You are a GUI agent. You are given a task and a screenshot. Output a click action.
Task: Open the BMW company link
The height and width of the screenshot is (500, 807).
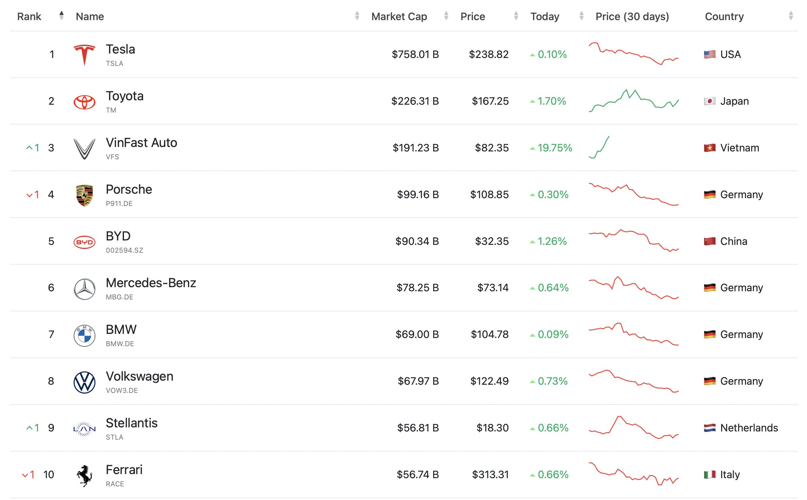coord(121,330)
